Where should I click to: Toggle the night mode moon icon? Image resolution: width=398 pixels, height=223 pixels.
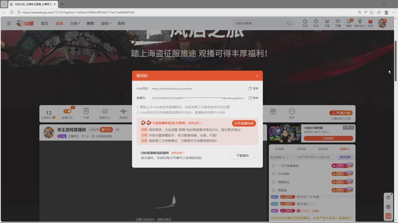pyautogui.click(x=388, y=197)
